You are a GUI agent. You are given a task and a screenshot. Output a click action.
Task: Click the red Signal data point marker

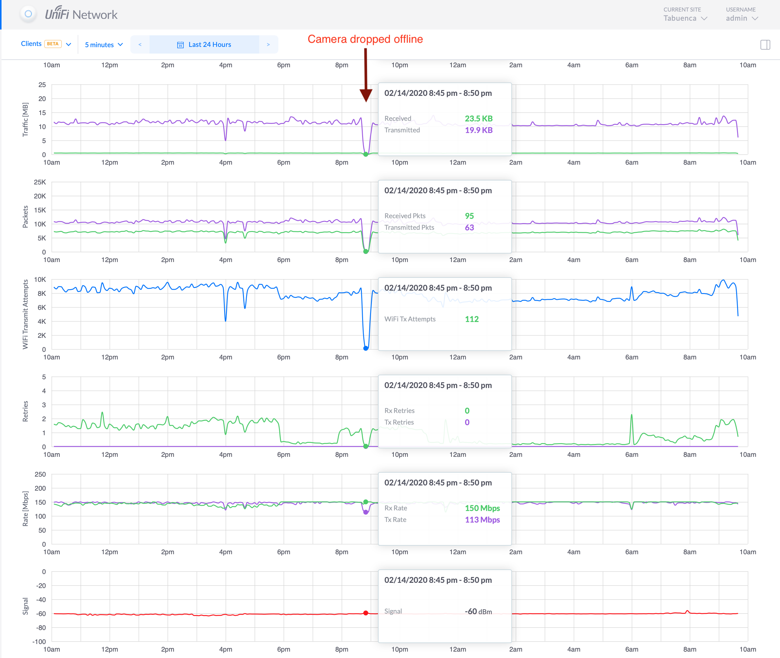click(x=366, y=613)
